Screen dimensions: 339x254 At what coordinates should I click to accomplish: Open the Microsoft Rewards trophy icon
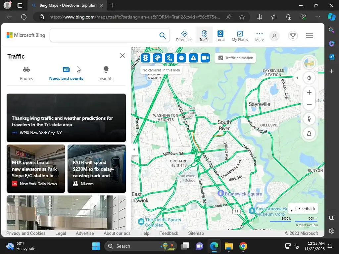293,36
